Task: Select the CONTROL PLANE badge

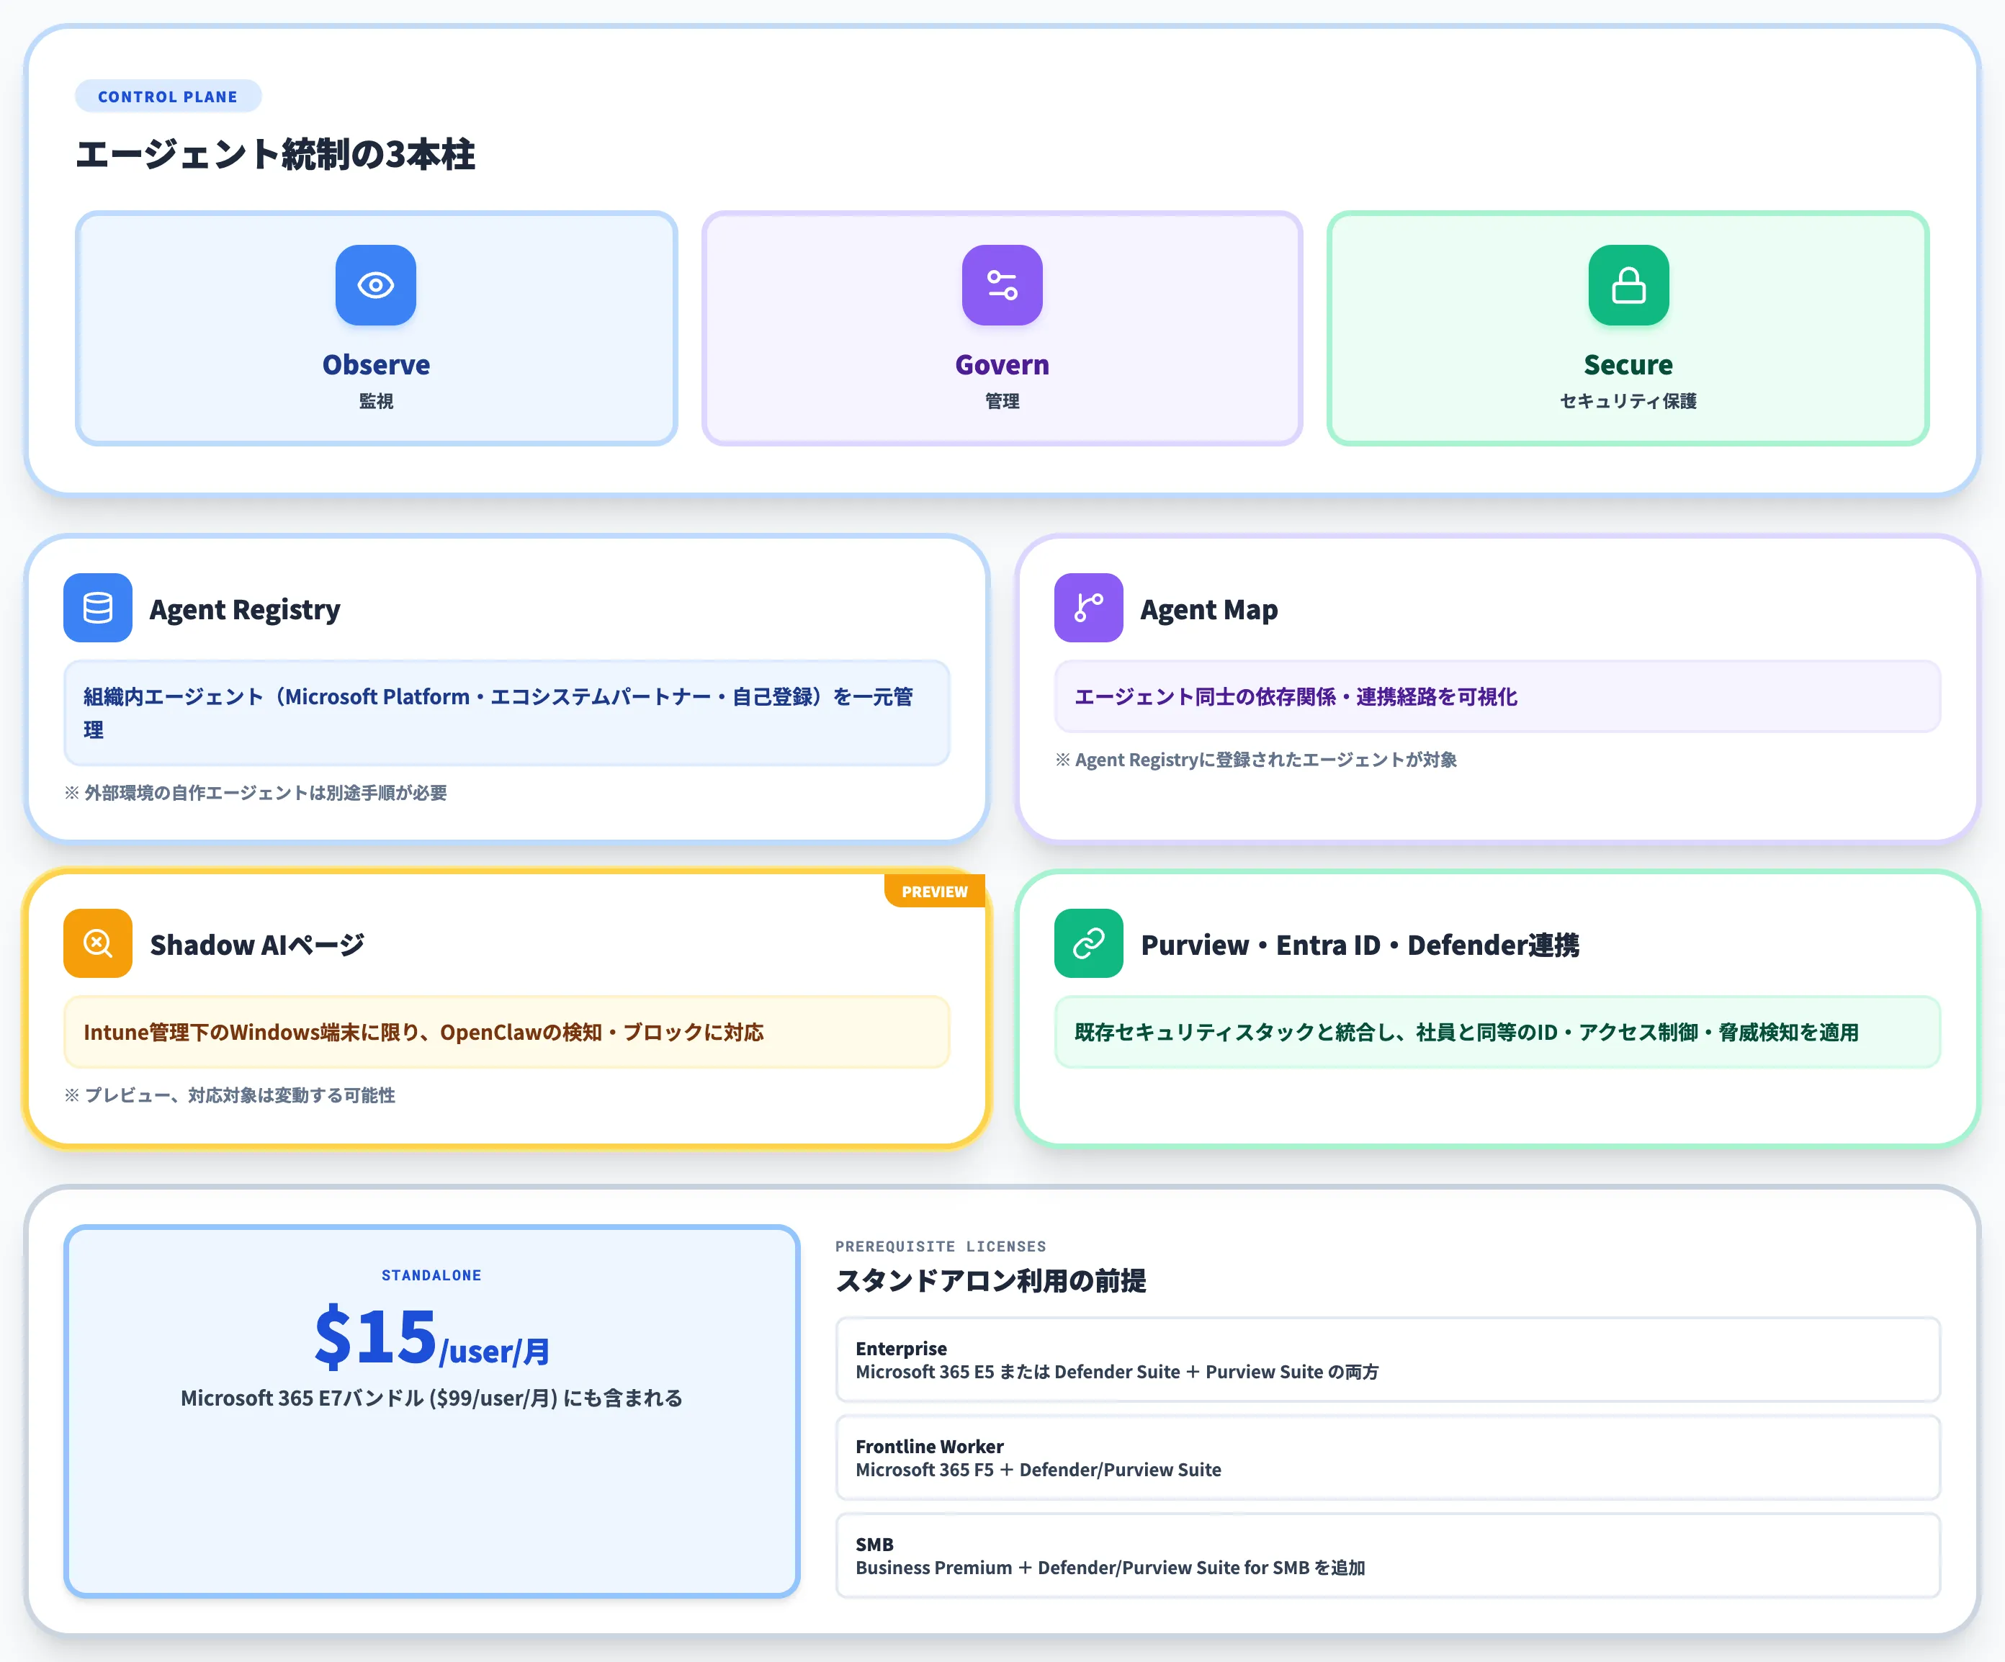Action: [168, 96]
